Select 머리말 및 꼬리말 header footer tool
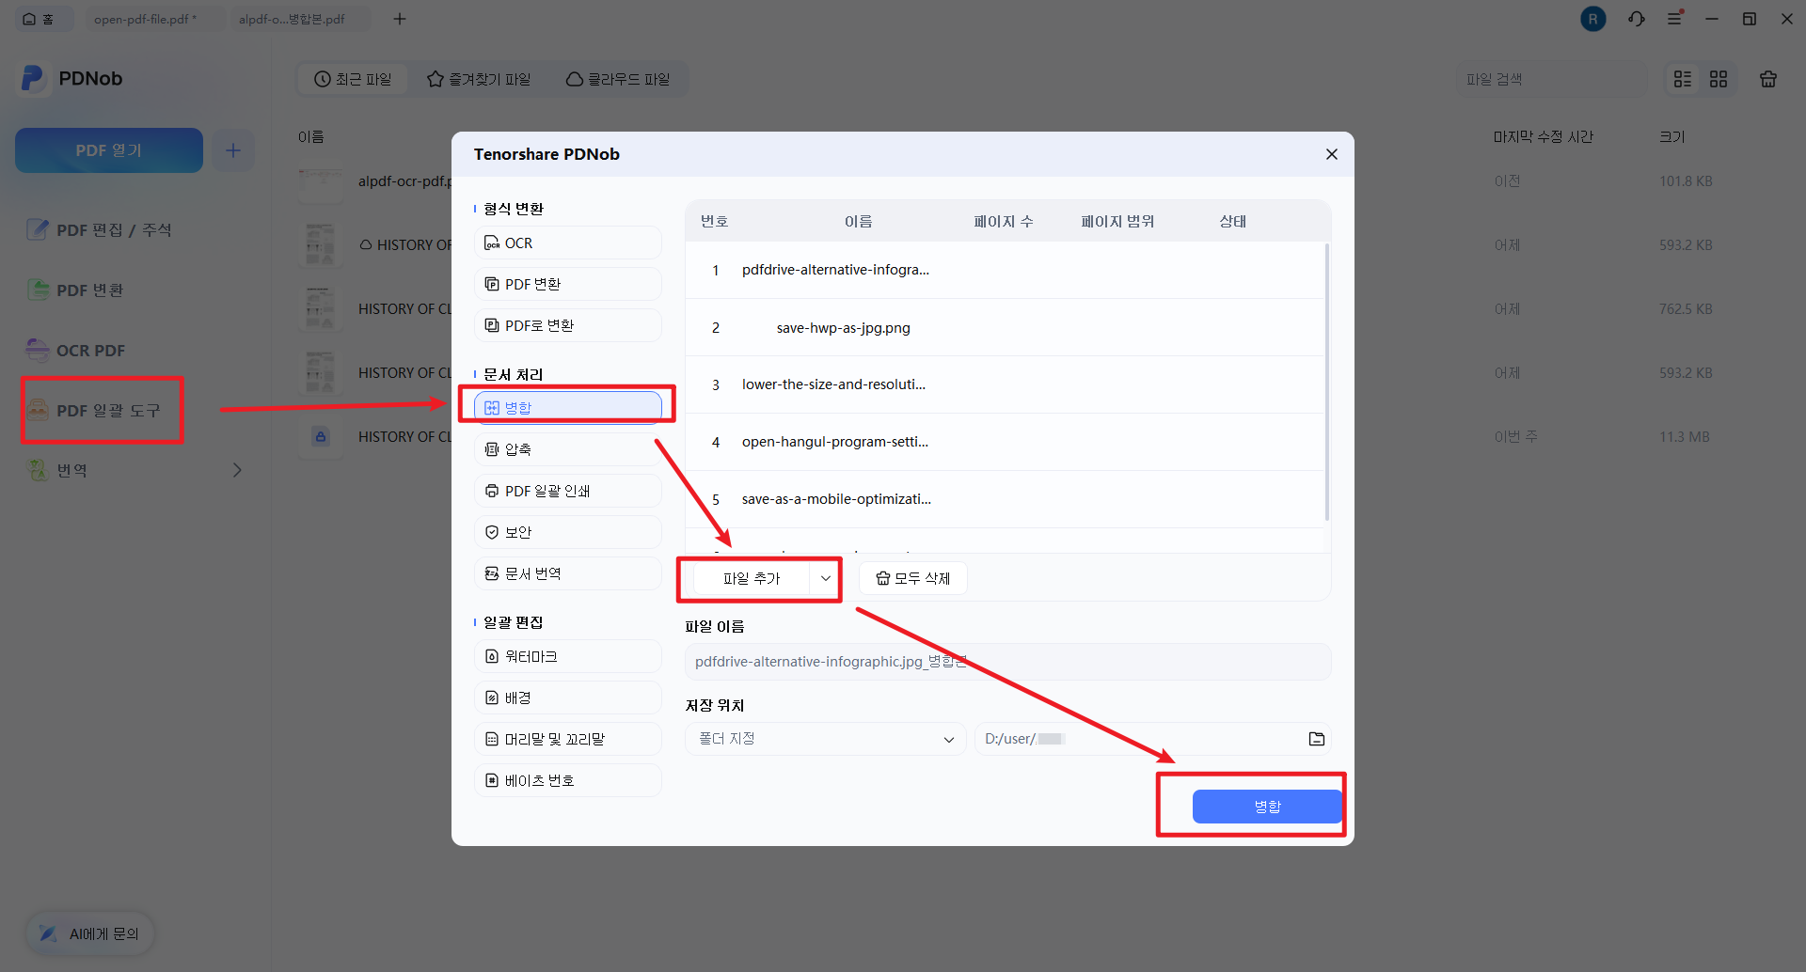 568,739
